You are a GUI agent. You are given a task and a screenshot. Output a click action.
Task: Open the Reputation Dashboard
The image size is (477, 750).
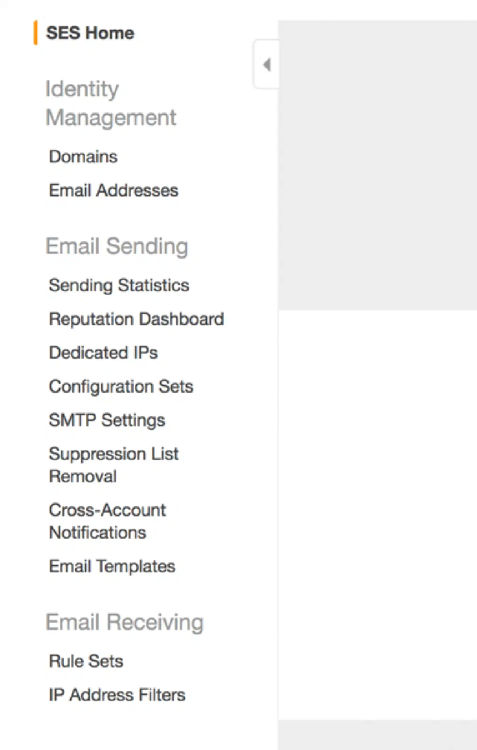tap(136, 319)
